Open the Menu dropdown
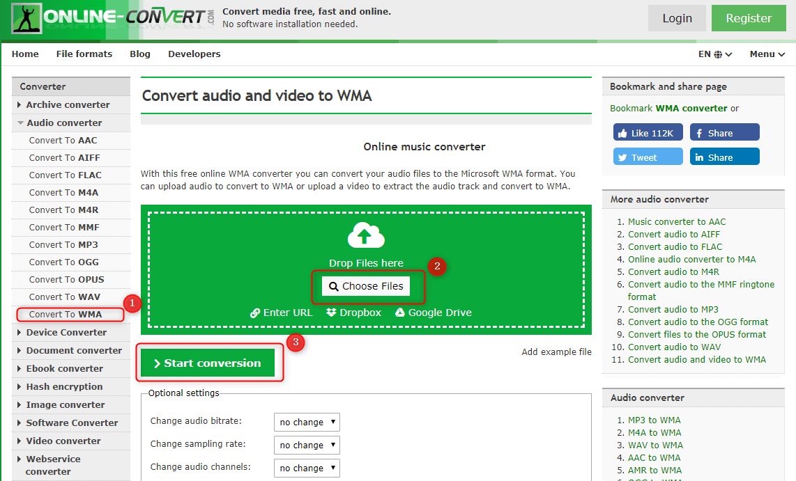The width and height of the screenshot is (796, 481). point(767,54)
